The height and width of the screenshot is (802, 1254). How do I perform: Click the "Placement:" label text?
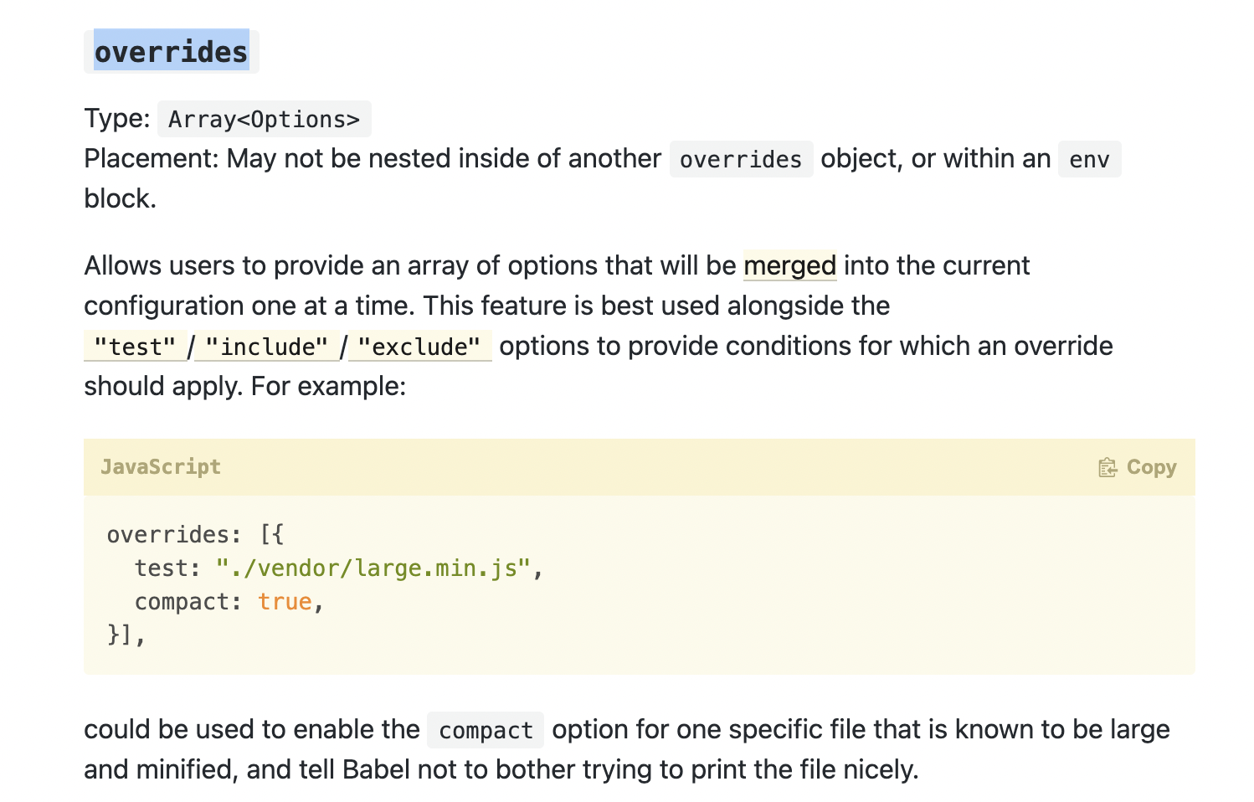pos(152,159)
